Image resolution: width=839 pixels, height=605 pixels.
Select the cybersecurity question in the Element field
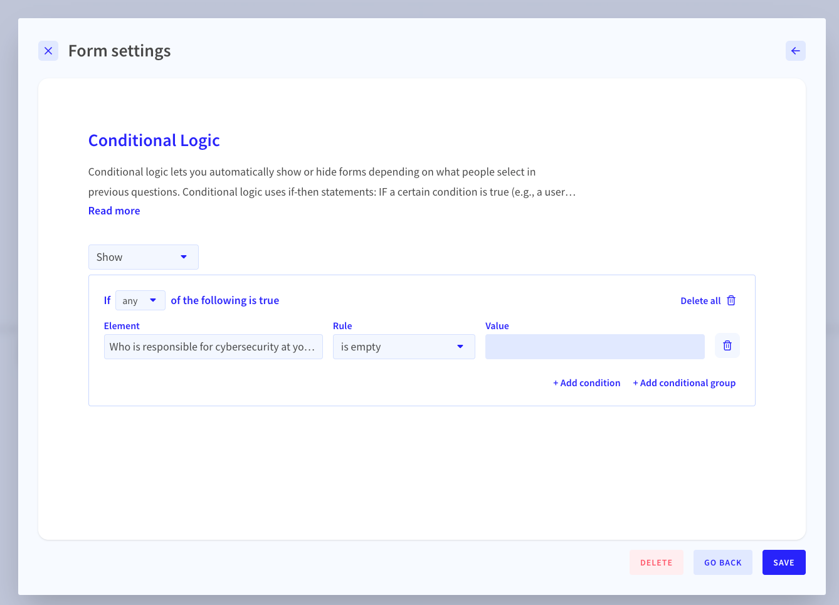pyautogui.click(x=213, y=347)
